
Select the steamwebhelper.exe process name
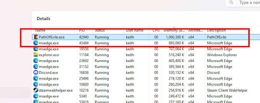pos(56,90)
